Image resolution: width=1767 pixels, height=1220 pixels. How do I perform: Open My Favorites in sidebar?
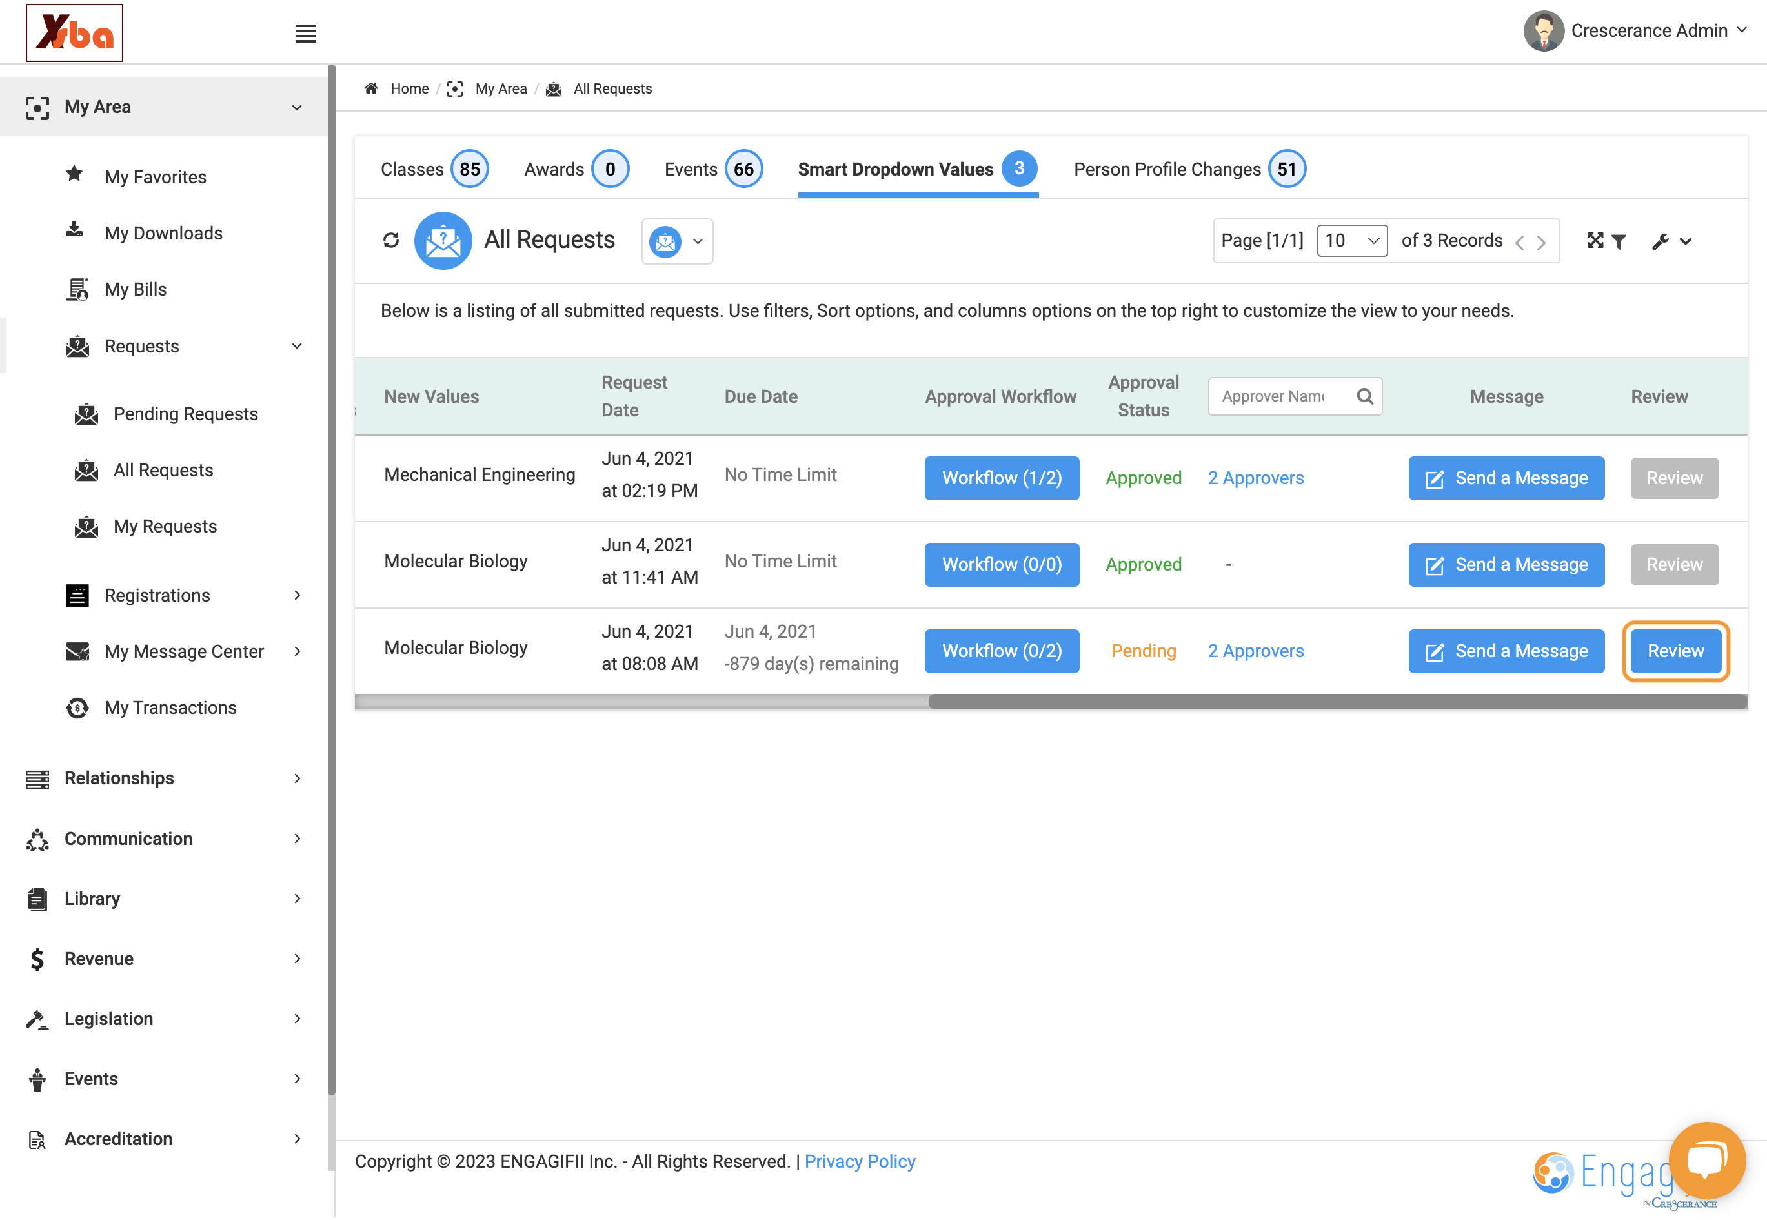tap(155, 177)
